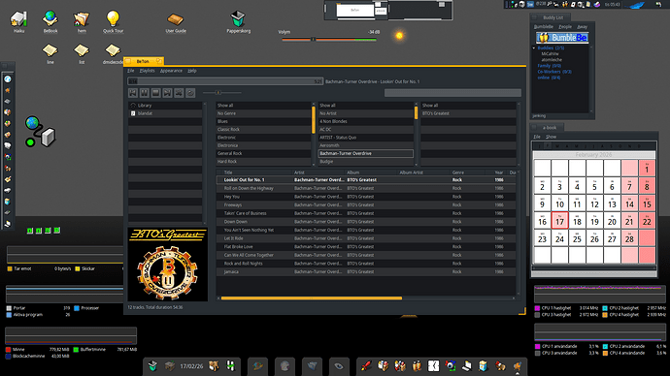
Task: Click BeTon's volume slider knob
Action: [x=218, y=92]
